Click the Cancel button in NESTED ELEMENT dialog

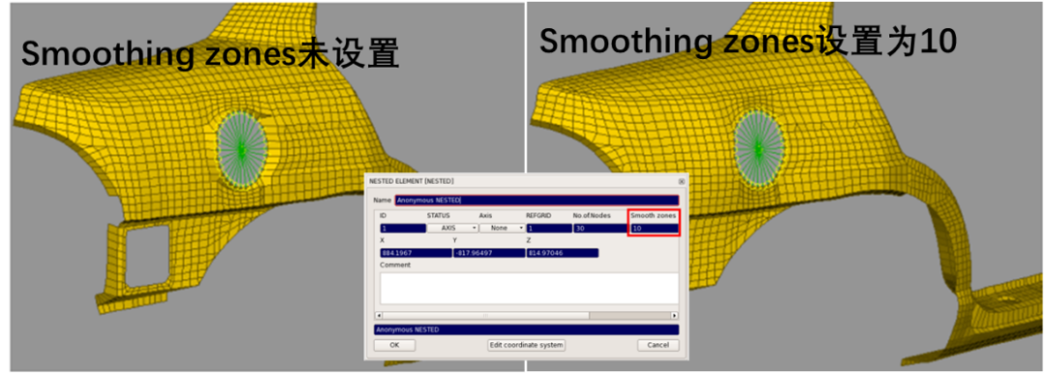click(x=658, y=345)
